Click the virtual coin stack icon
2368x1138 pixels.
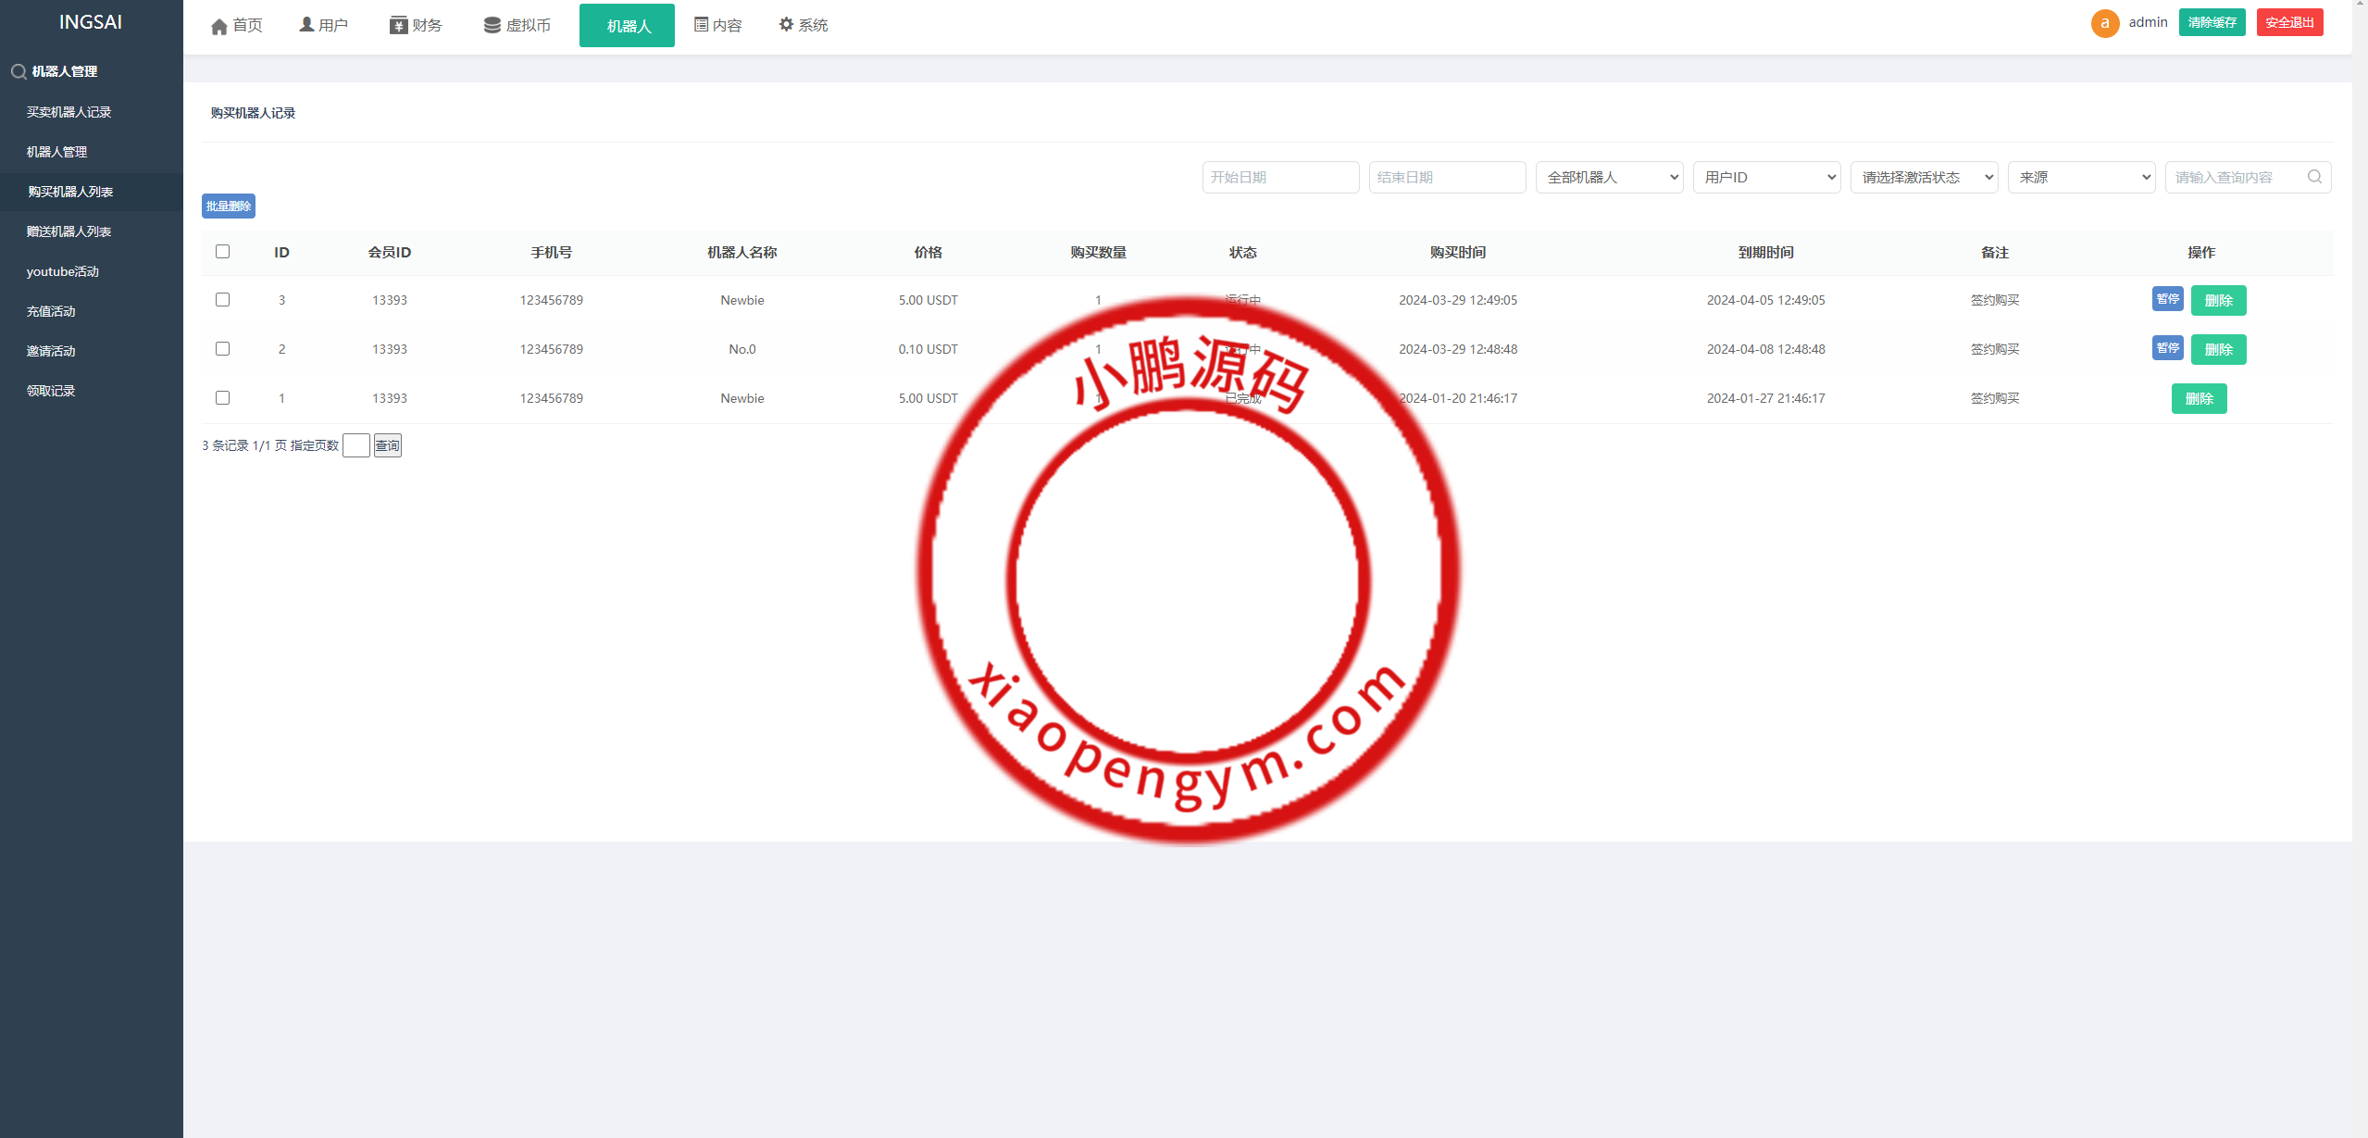[492, 25]
